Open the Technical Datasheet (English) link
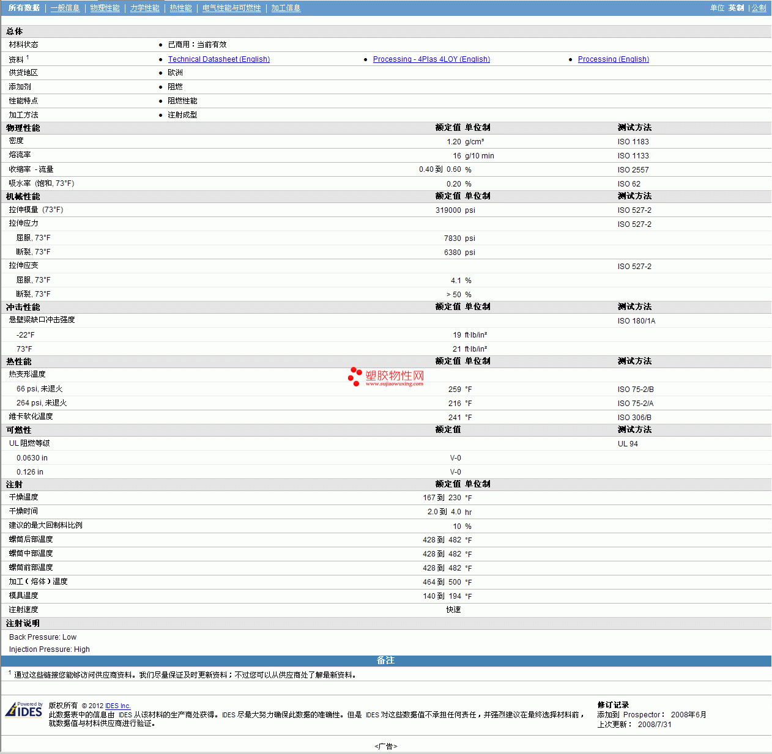772x754 pixels. coord(218,59)
